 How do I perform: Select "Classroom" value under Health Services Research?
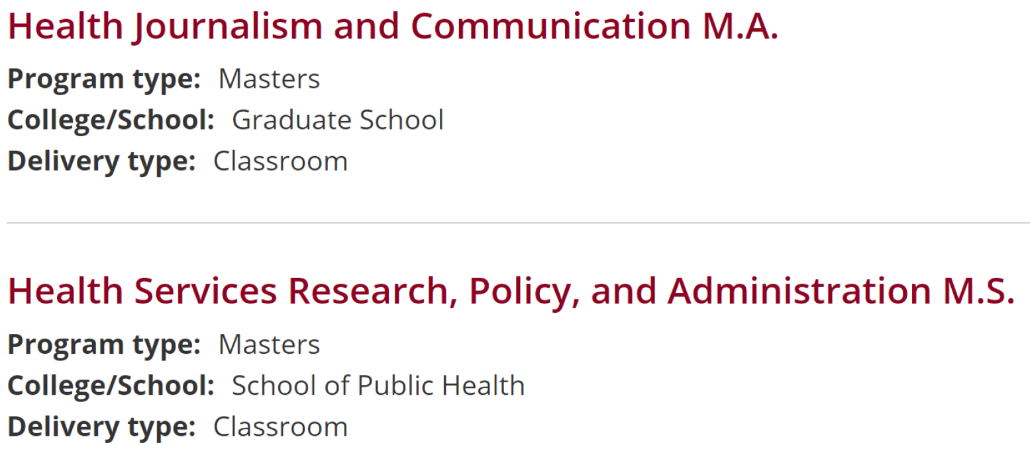pos(280,427)
